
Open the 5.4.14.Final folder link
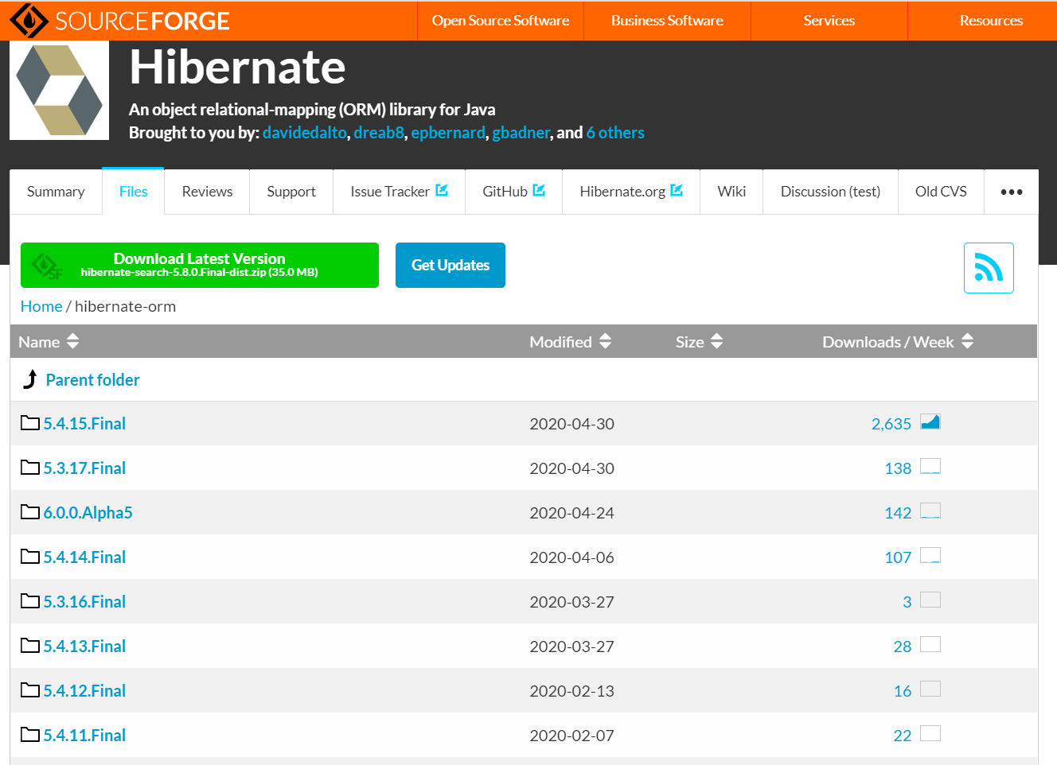click(84, 557)
